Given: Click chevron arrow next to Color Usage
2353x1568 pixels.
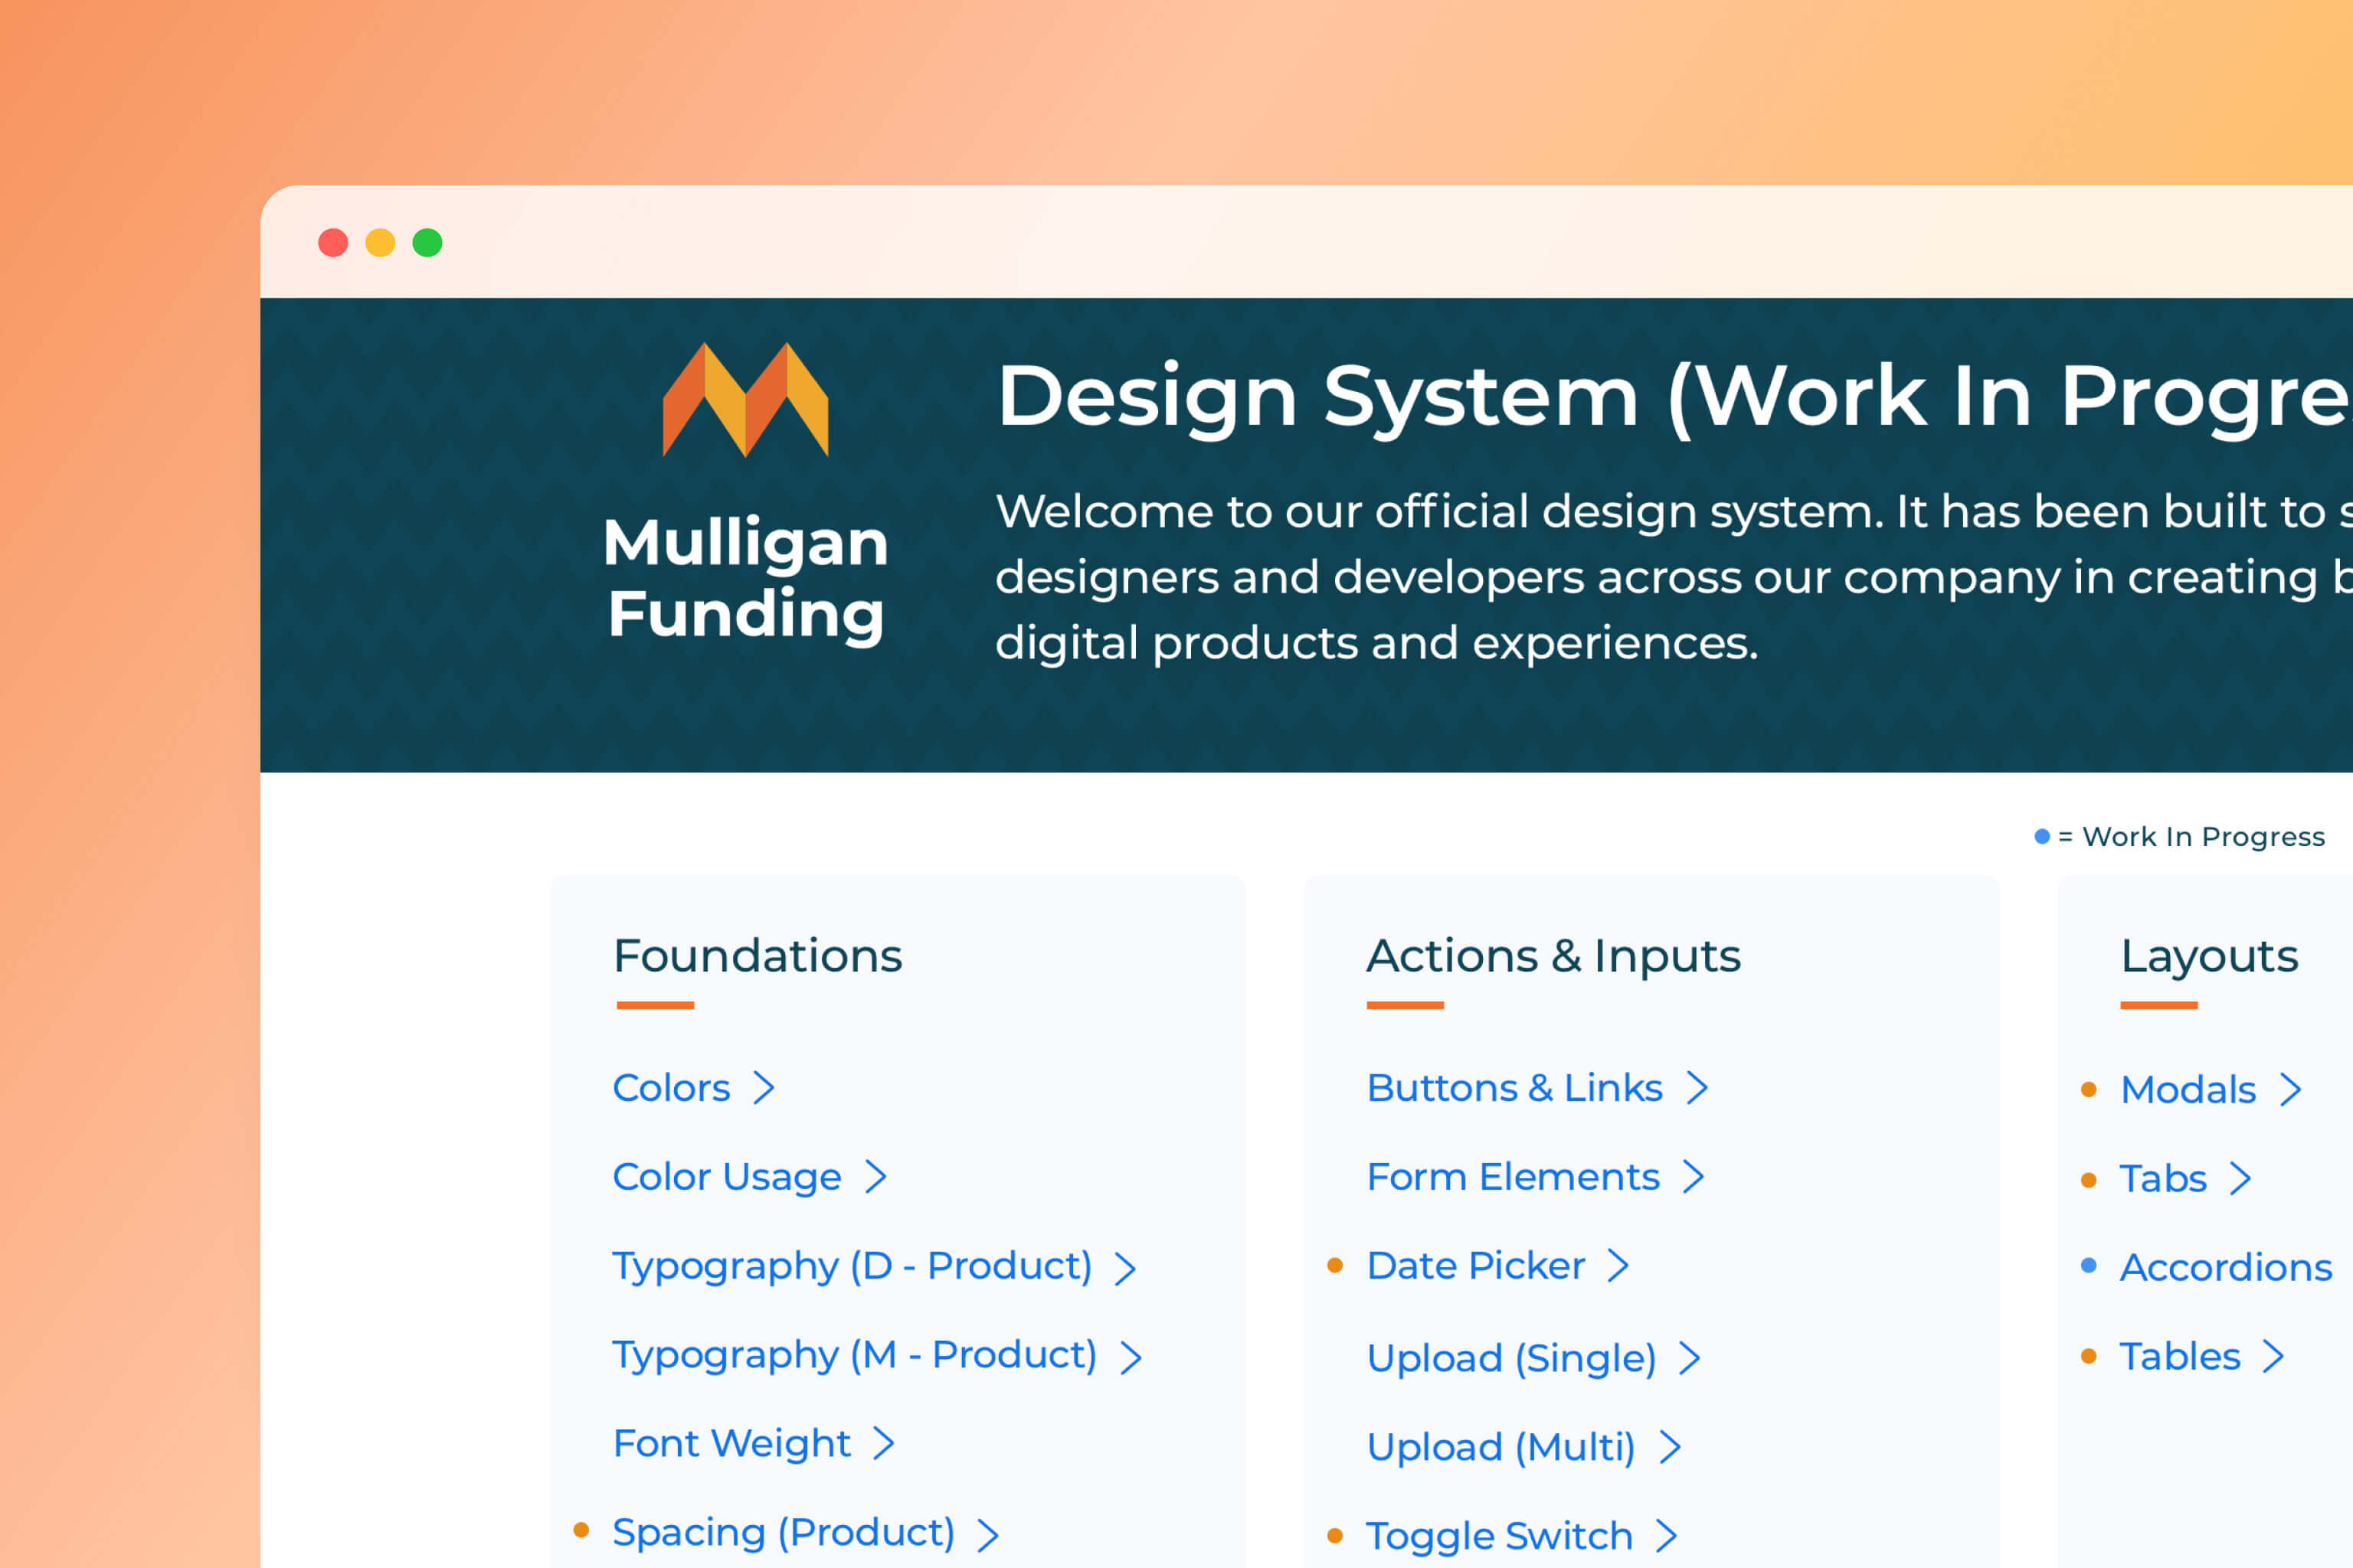Looking at the screenshot, I should 875,1177.
